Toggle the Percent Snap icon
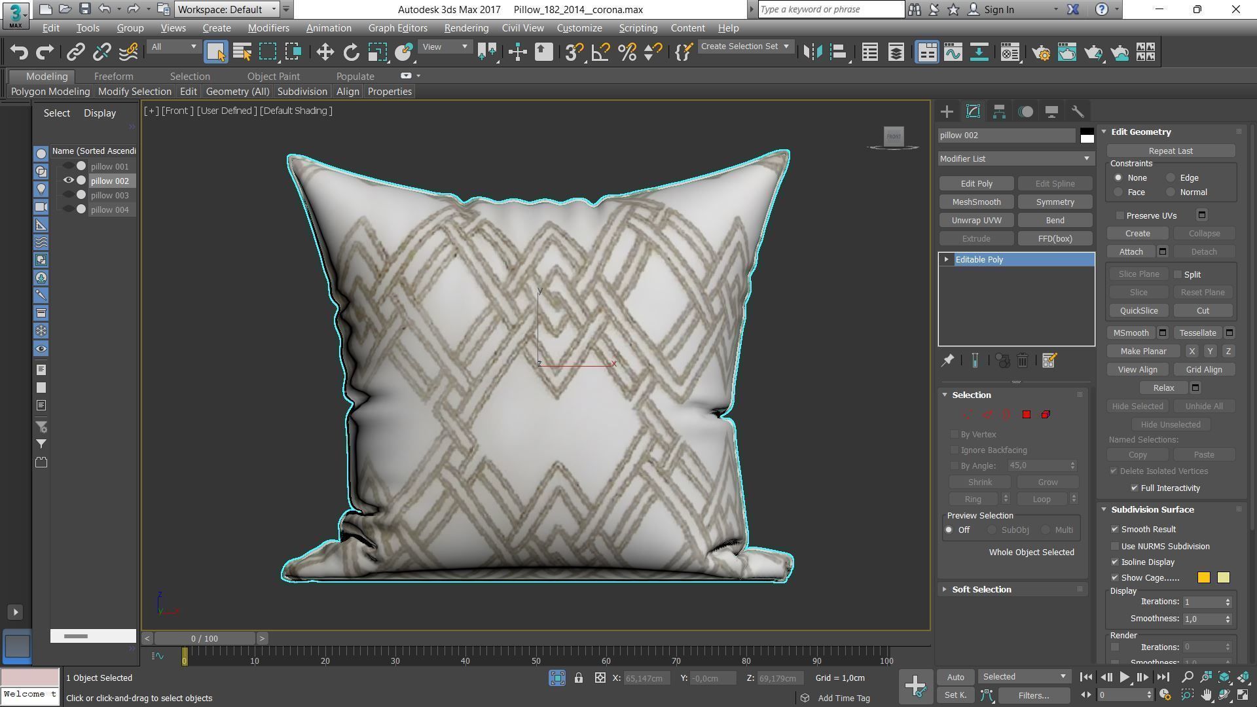The image size is (1257, 707). (627, 52)
